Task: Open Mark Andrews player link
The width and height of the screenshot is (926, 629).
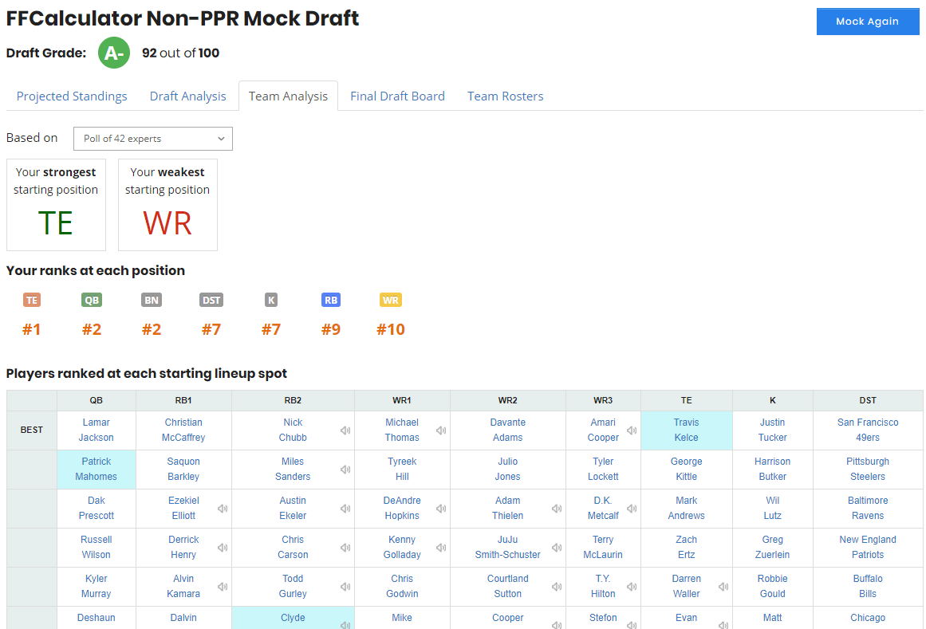Action: [x=686, y=508]
